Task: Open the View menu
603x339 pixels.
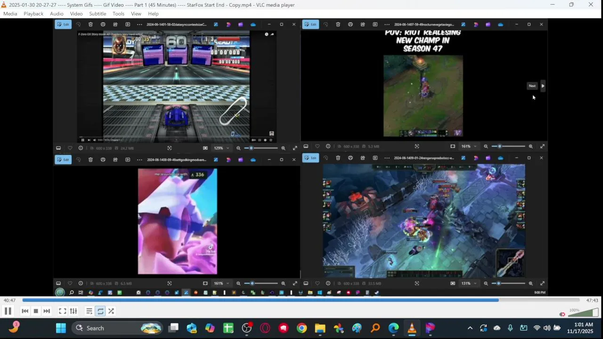Action: tap(136, 14)
